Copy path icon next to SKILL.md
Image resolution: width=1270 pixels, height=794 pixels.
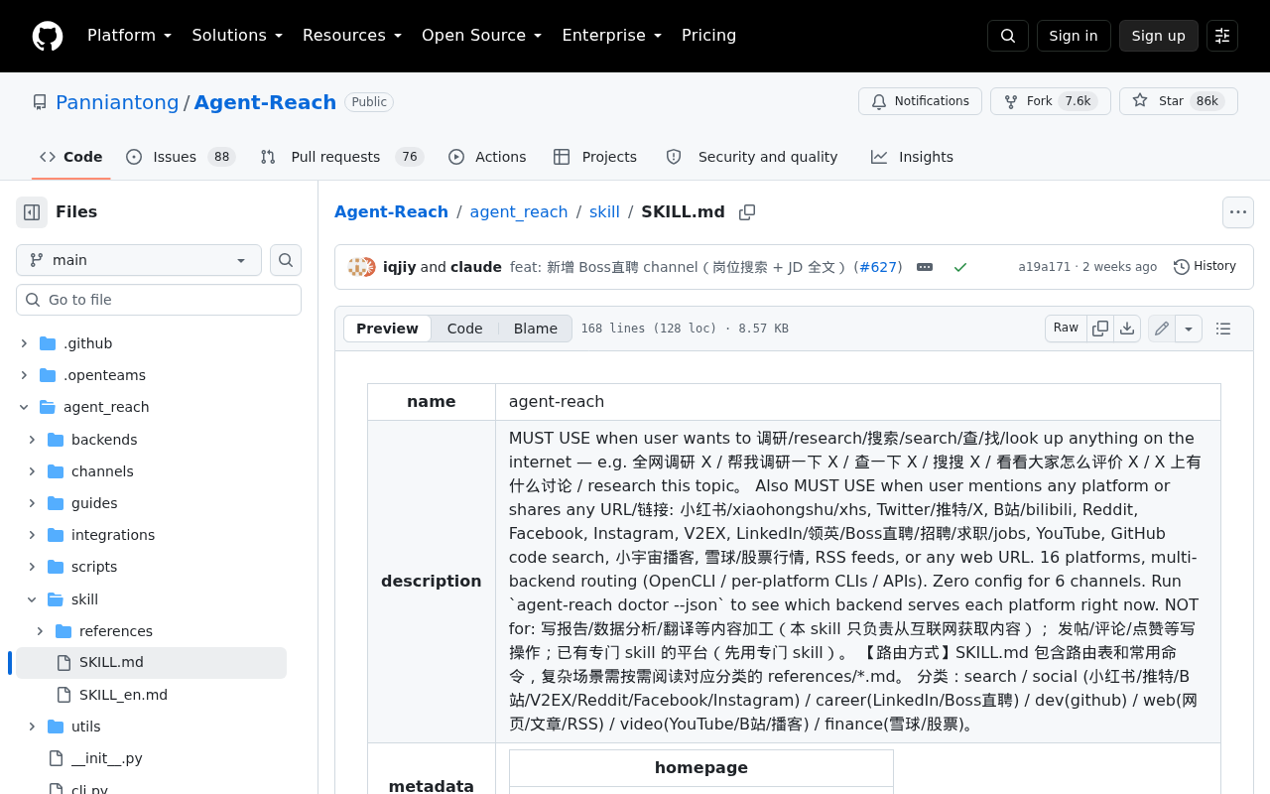tap(747, 212)
